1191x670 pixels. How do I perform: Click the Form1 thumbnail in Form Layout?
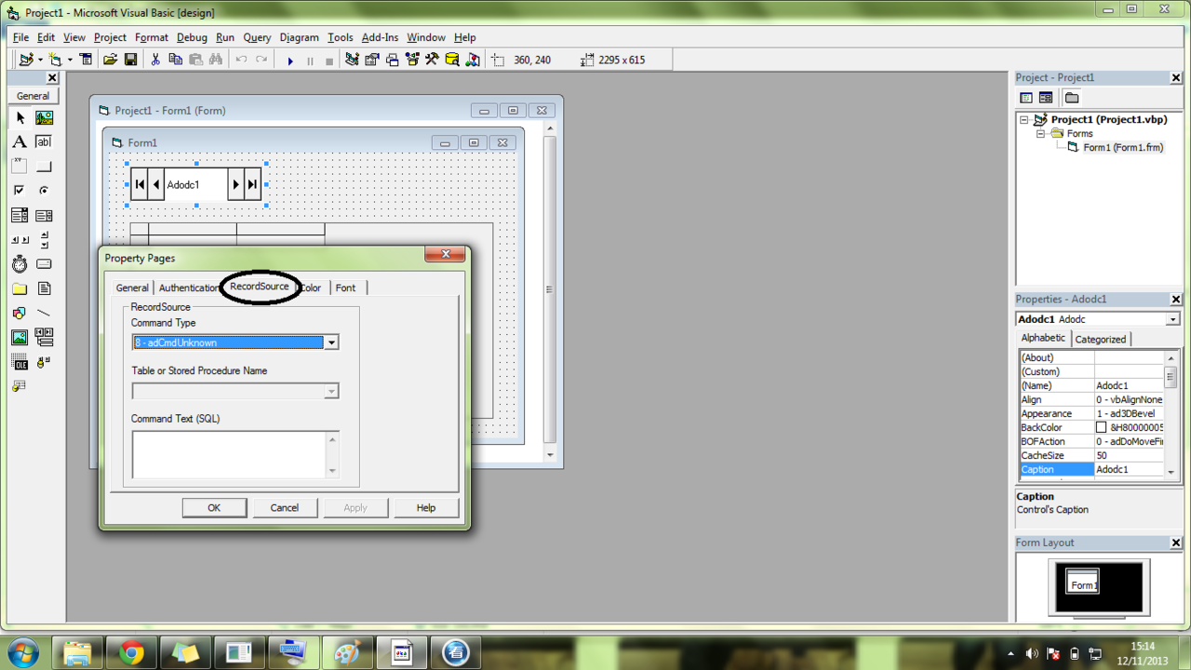click(x=1082, y=581)
